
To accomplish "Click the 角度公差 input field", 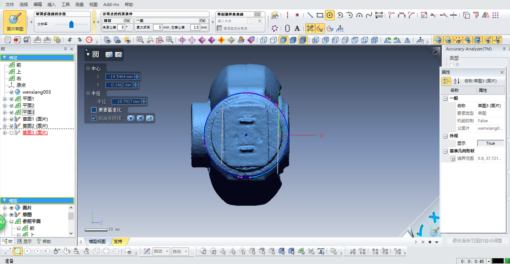I will pos(121,27).
